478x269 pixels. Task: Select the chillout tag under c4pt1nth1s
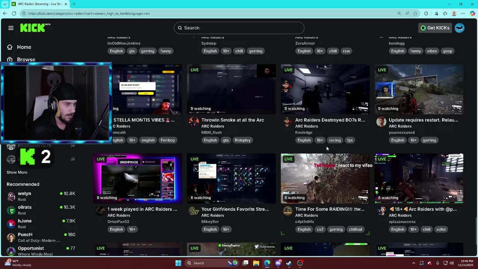356,229
